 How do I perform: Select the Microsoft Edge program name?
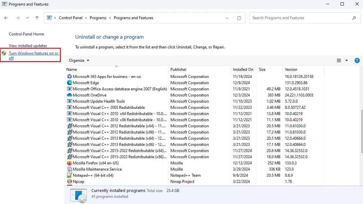(x=86, y=83)
